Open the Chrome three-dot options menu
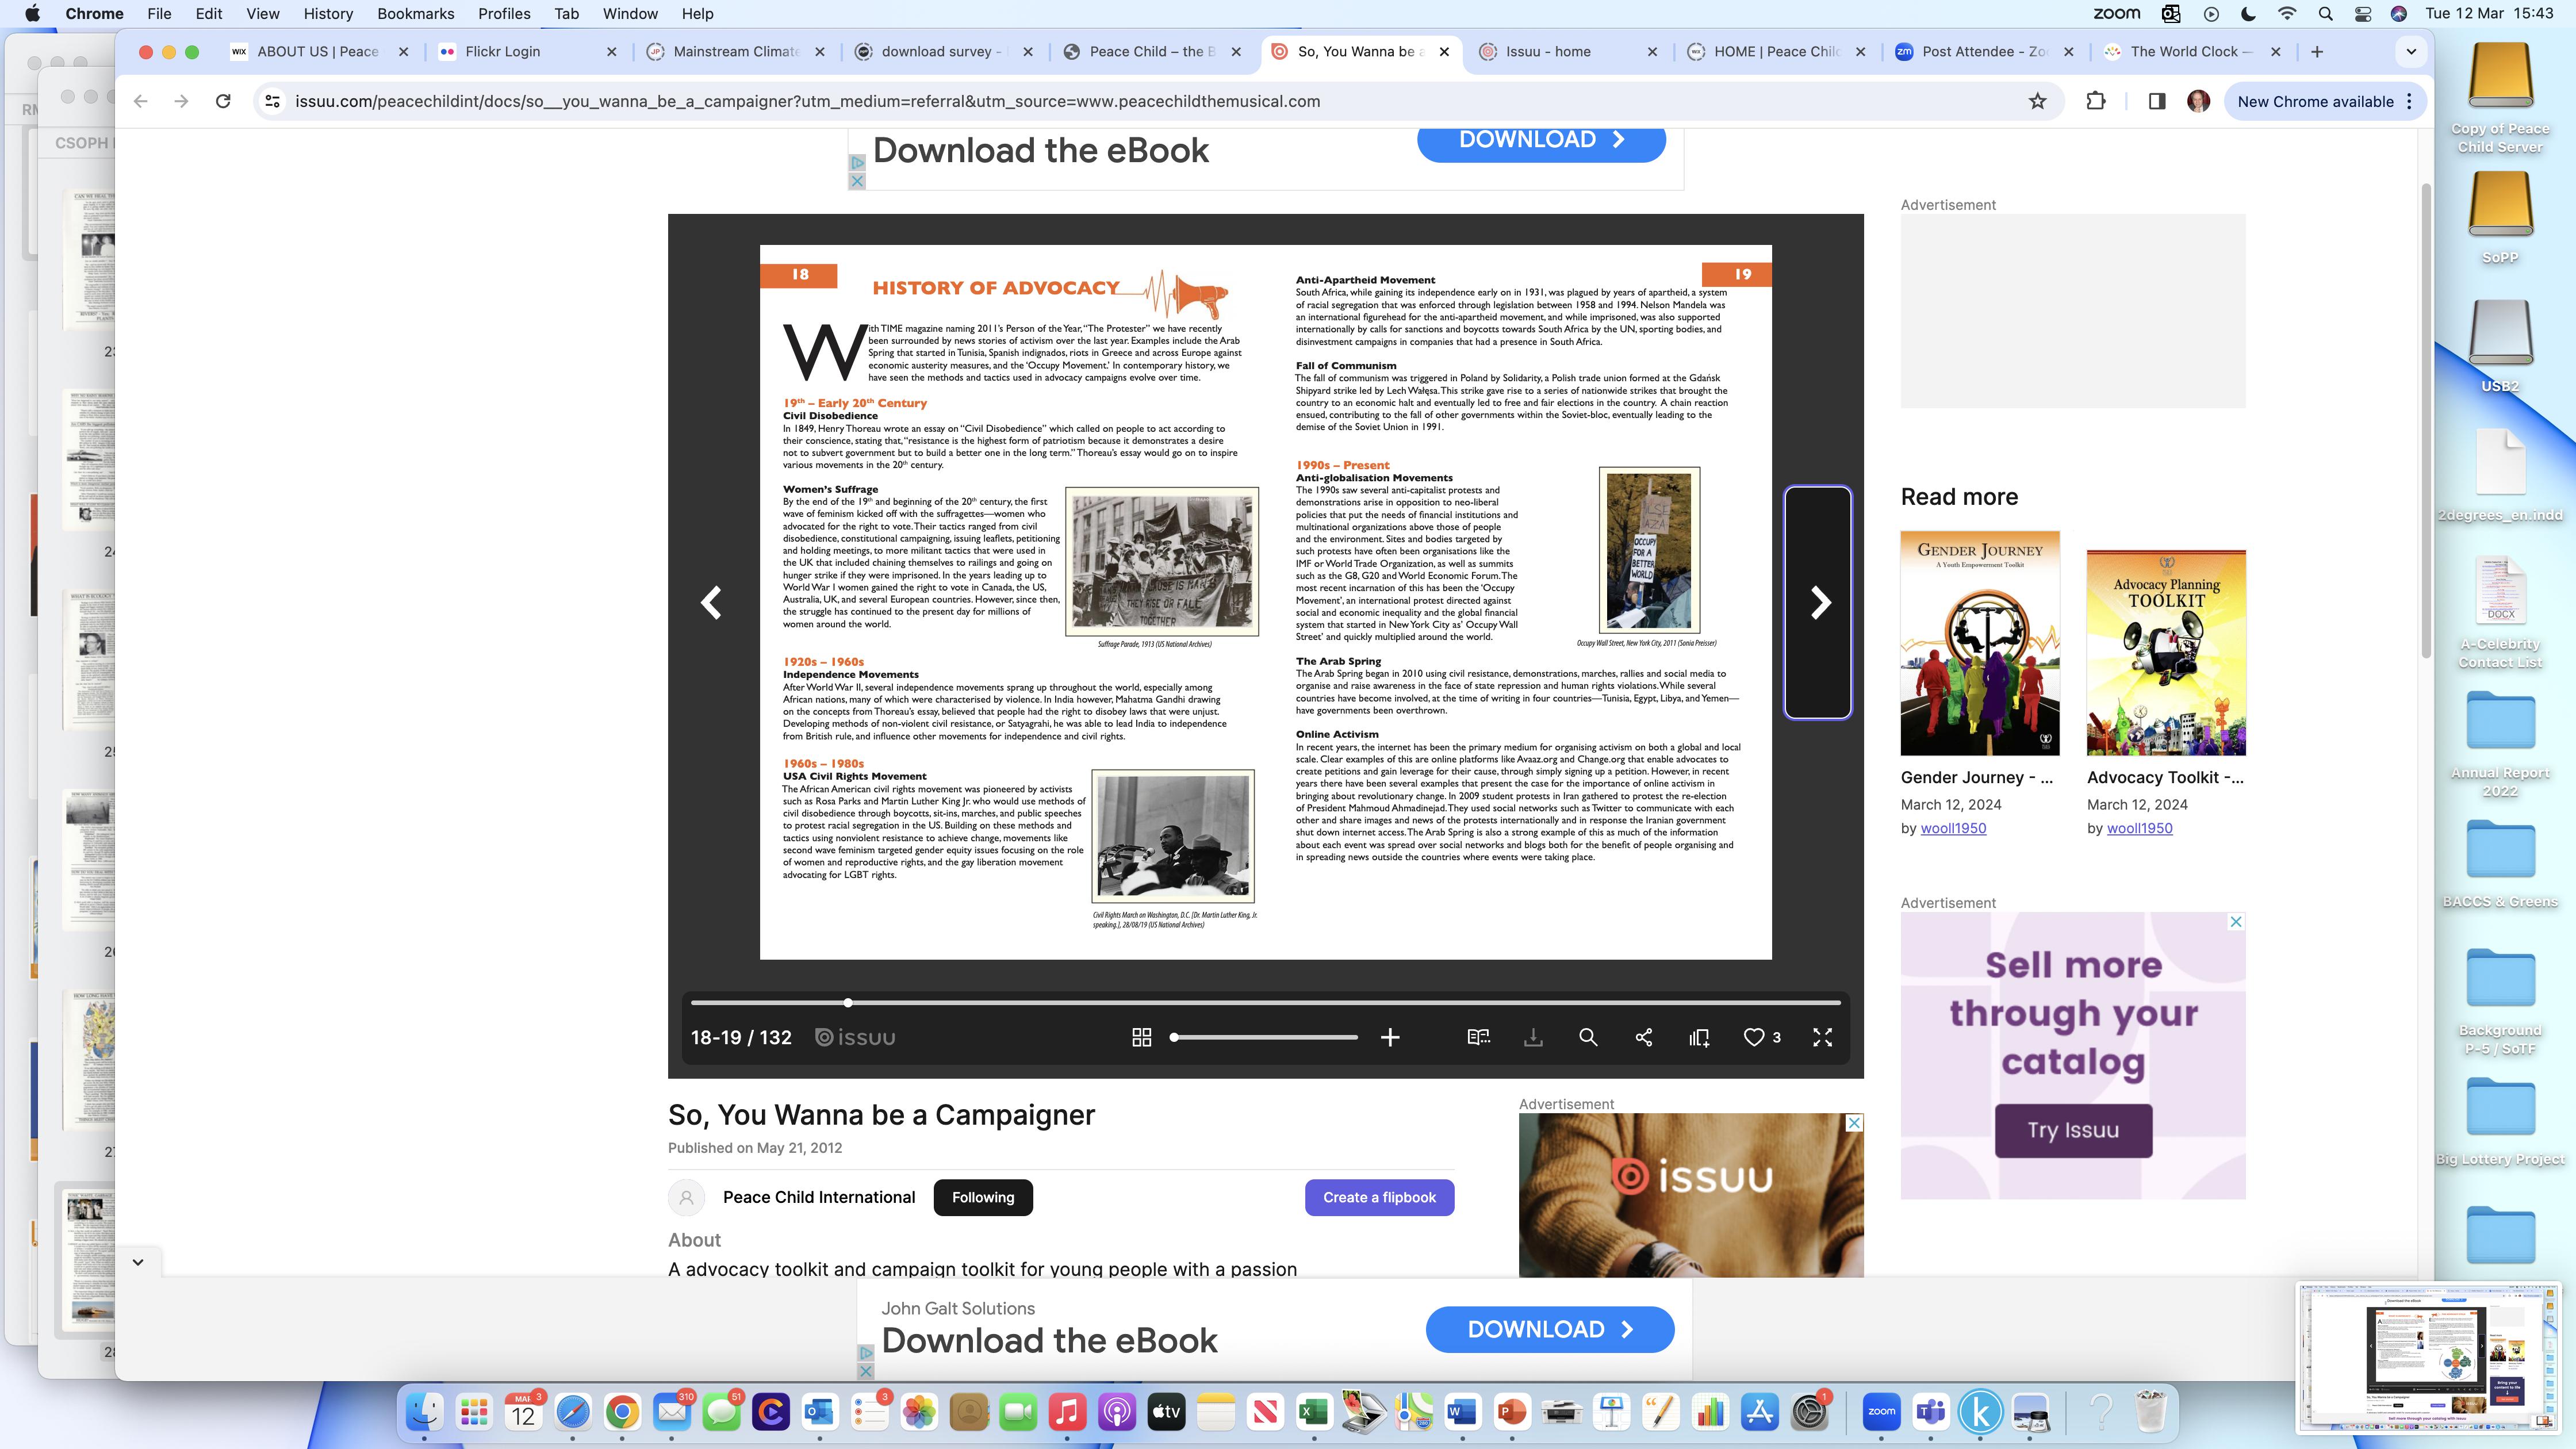Image resolution: width=2576 pixels, height=1449 pixels. [x=2409, y=101]
